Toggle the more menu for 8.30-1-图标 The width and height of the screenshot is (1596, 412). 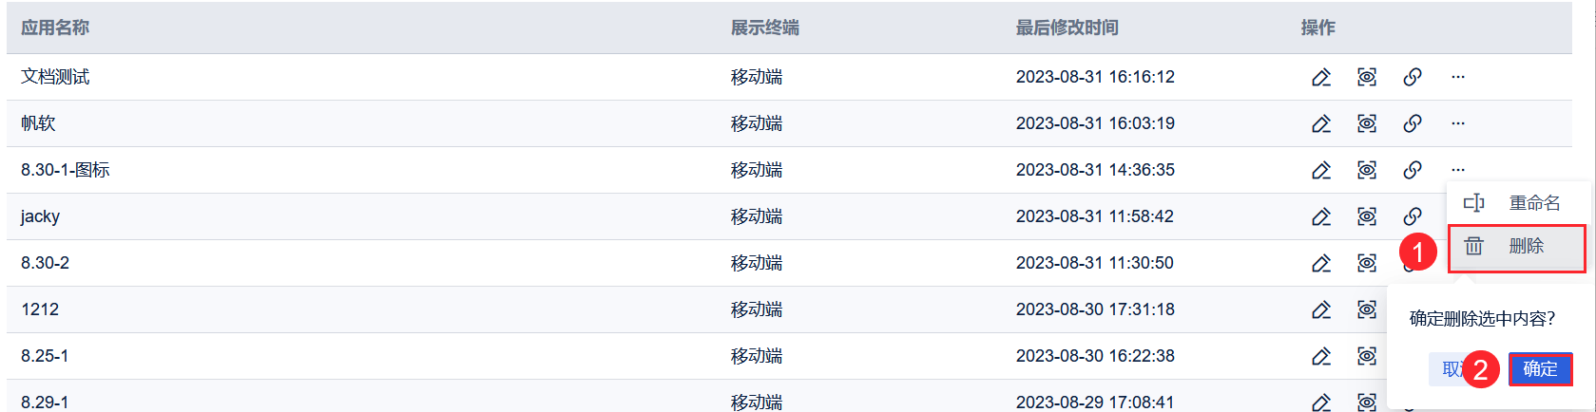(x=1458, y=170)
